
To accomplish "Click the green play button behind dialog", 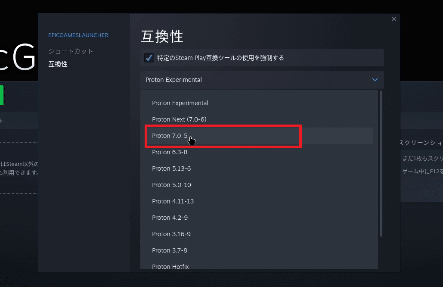I will (x=2, y=95).
